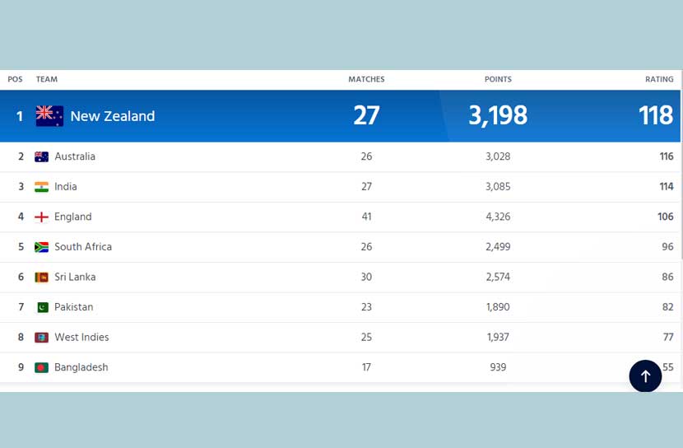Screen dimensions: 683x448
Task: Click Australia's rating value 116
Action: (x=667, y=156)
